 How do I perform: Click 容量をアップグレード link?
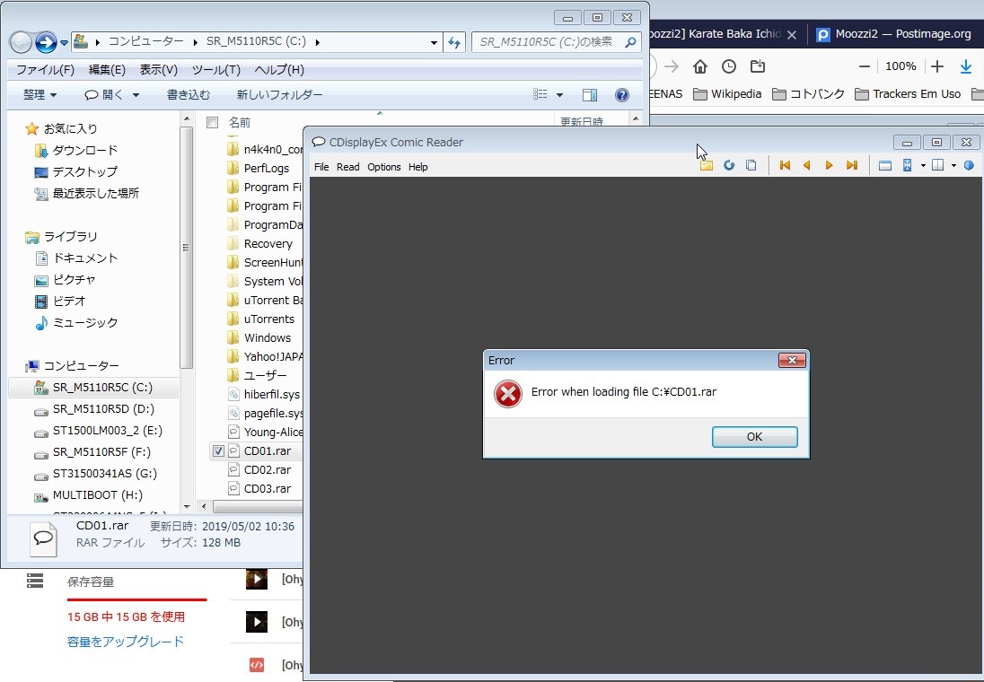[126, 642]
